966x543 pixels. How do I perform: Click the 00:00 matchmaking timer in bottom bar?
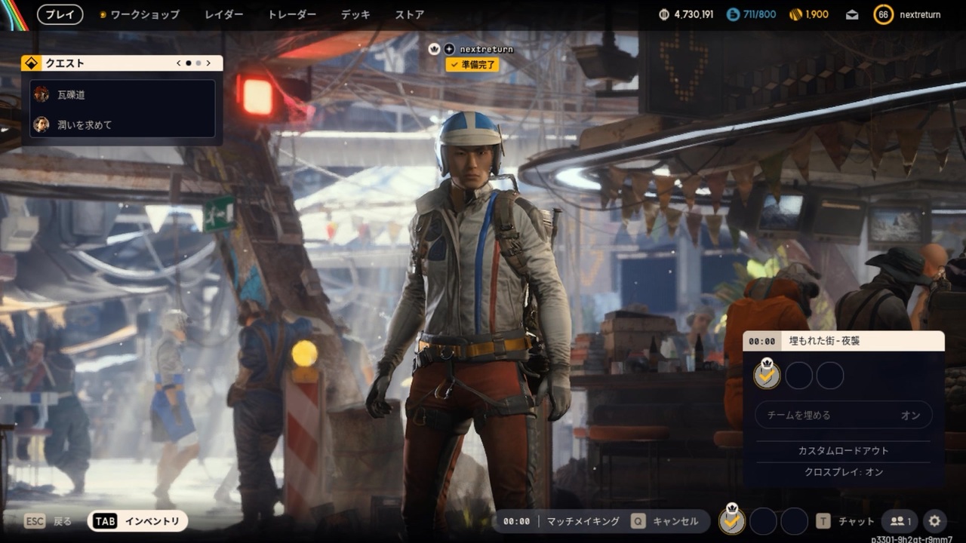(516, 521)
